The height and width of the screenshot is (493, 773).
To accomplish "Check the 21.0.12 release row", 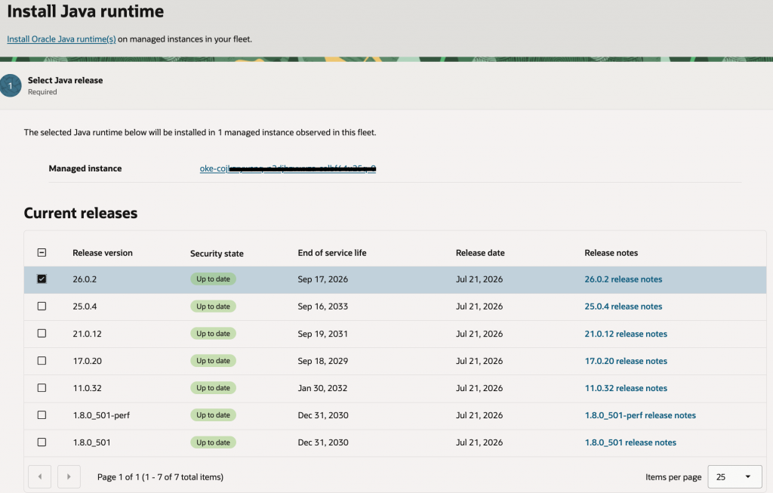I will [x=42, y=333].
